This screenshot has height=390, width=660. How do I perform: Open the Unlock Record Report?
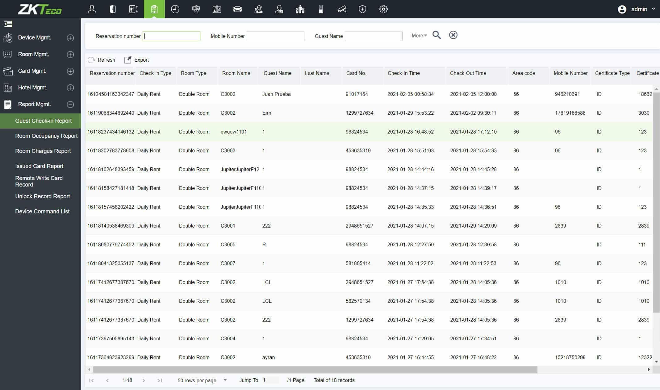pyautogui.click(x=43, y=196)
